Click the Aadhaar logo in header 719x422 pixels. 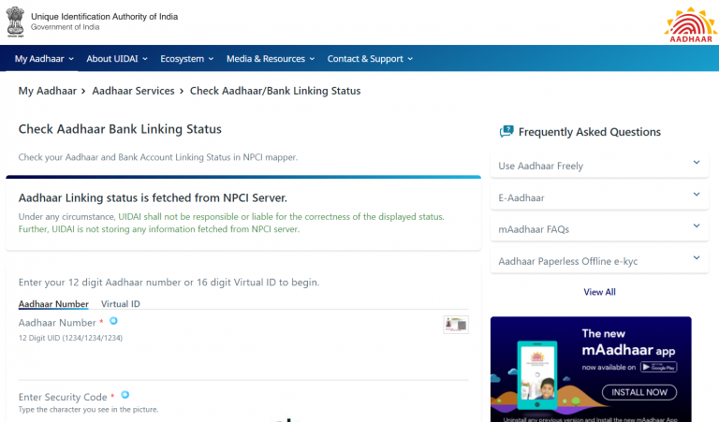[689, 23]
